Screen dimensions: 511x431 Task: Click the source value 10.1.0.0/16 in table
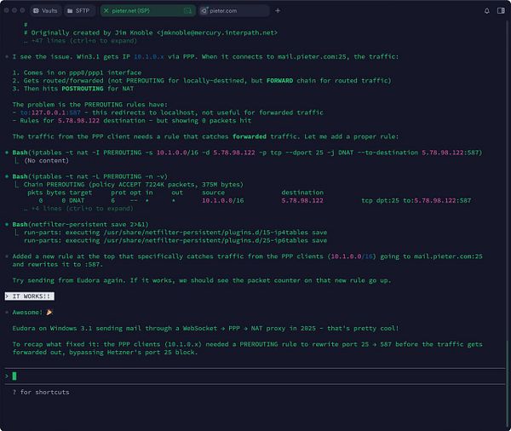(223, 200)
